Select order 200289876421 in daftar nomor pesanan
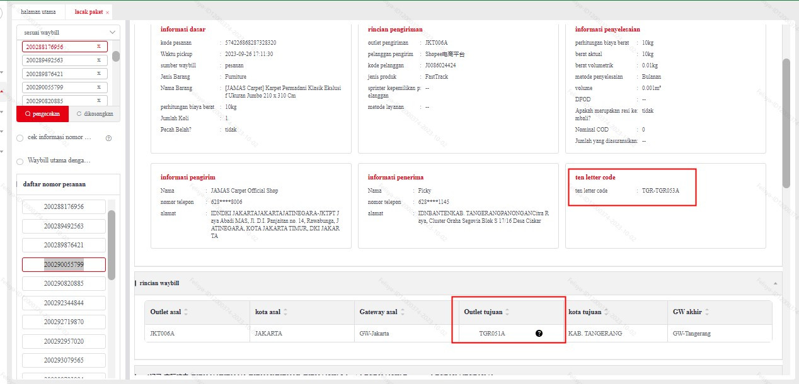 pos(64,245)
